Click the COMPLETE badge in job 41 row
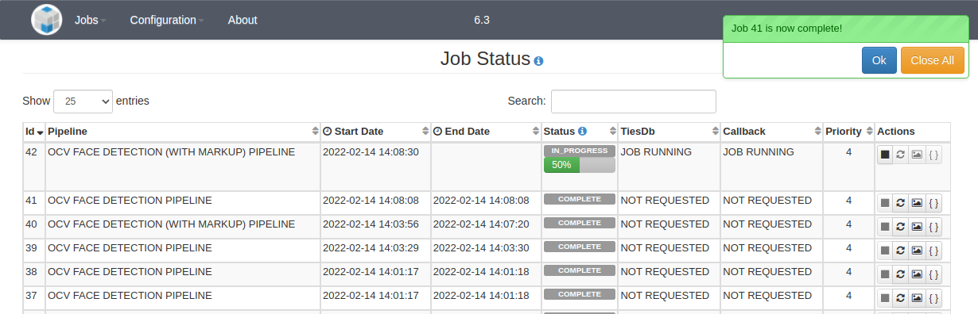This screenshot has width=978, height=314. [x=580, y=199]
